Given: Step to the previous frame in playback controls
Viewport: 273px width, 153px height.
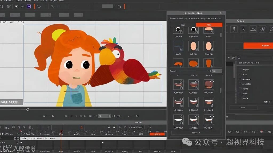Looking at the screenshot, I should pos(81,116).
